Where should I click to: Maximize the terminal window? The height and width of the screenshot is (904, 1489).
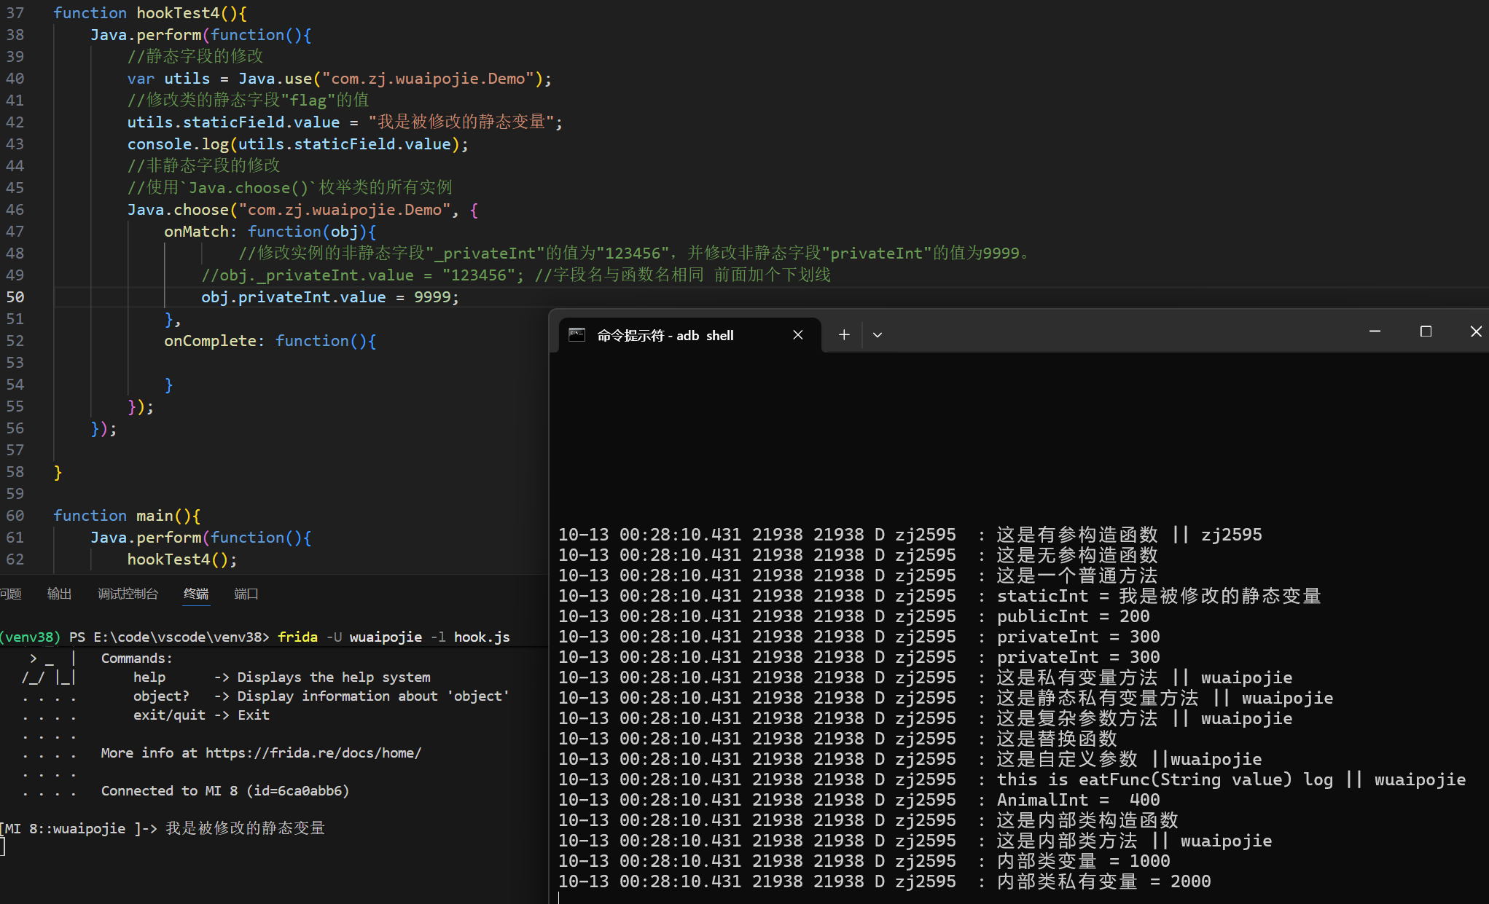point(1426,331)
